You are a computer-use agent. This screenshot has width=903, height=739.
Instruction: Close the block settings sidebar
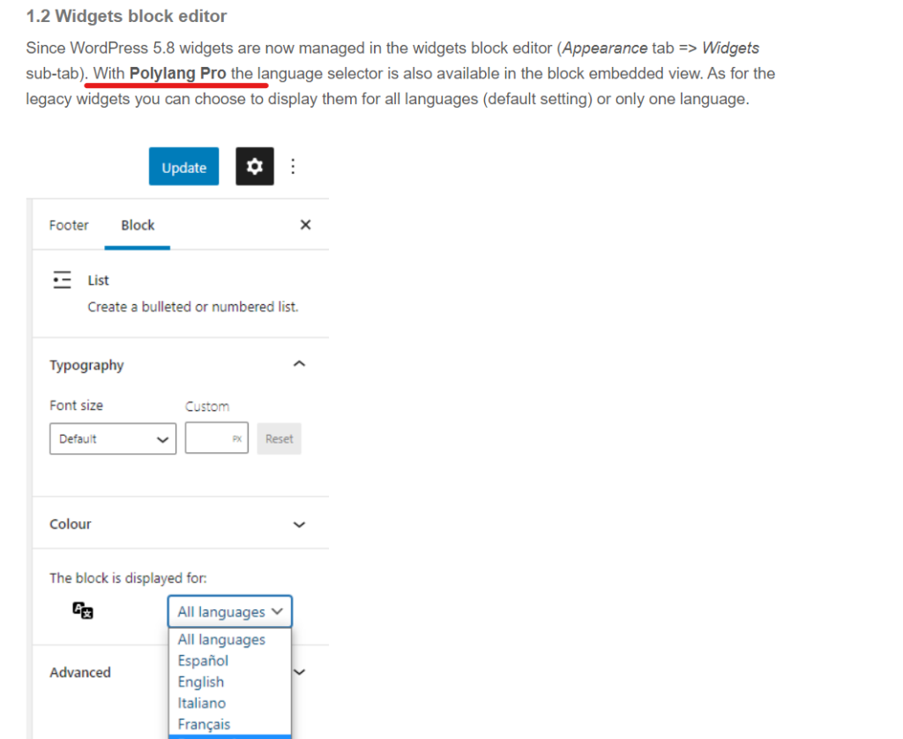click(305, 225)
